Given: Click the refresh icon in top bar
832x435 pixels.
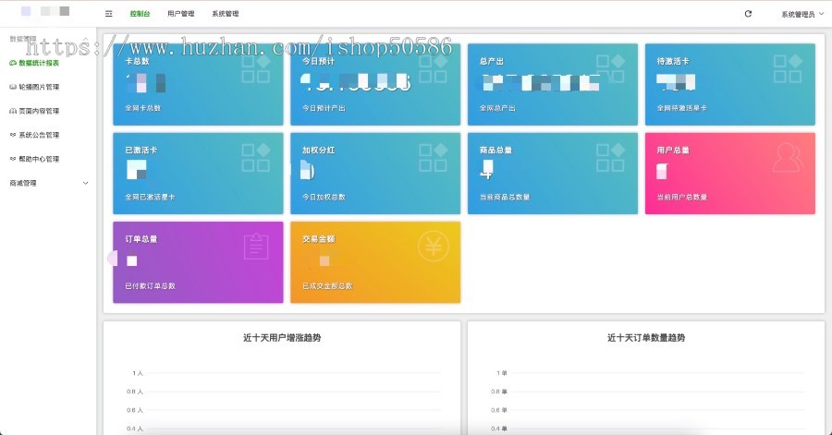Looking at the screenshot, I should tap(748, 14).
